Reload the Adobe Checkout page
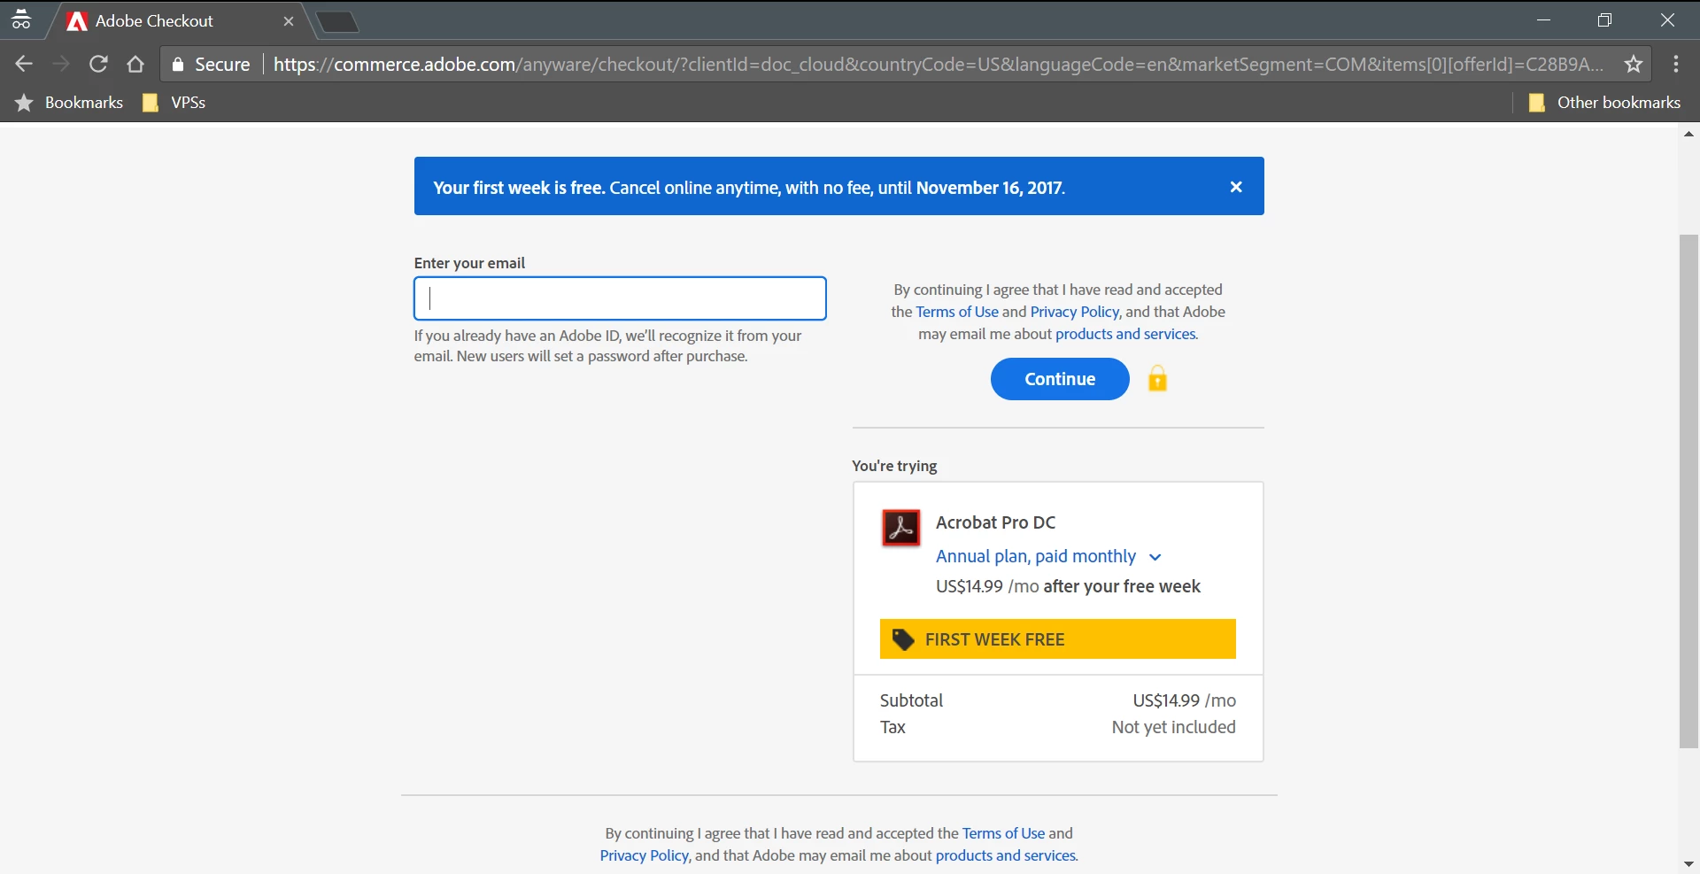The height and width of the screenshot is (874, 1700). point(98,64)
